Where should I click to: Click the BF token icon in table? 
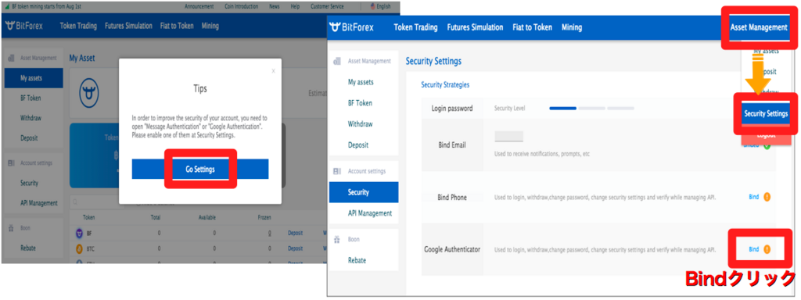pyautogui.click(x=79, y=233)
